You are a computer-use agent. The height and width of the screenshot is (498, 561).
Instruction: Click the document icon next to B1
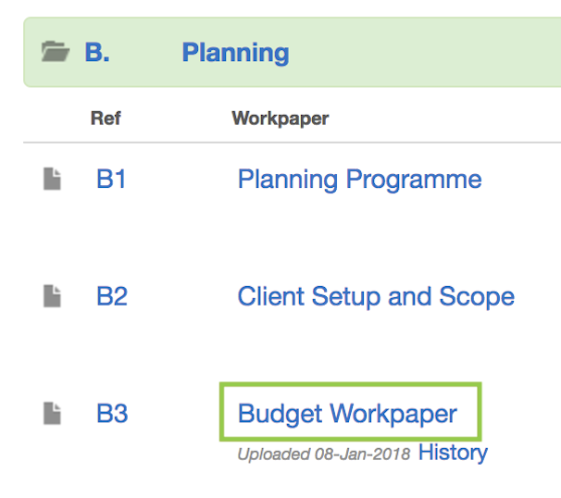click(53, 180)
